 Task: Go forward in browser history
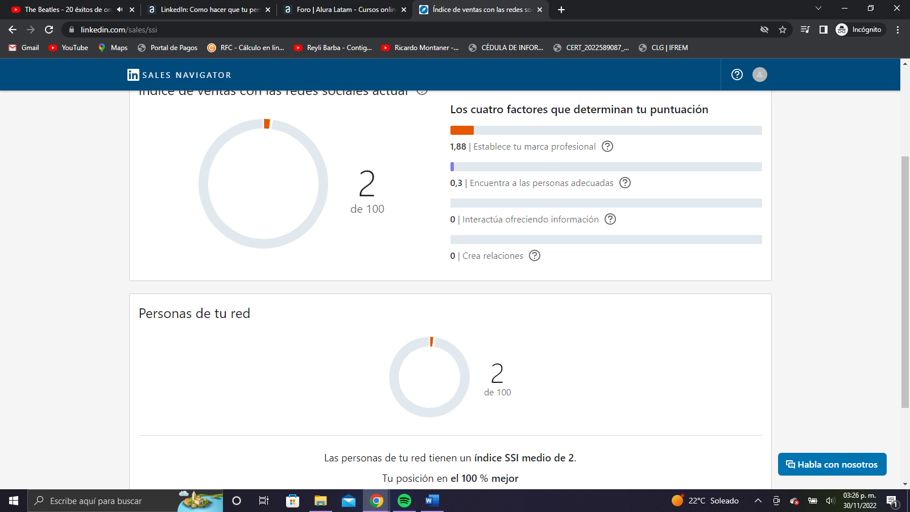(x=31, y=30)
